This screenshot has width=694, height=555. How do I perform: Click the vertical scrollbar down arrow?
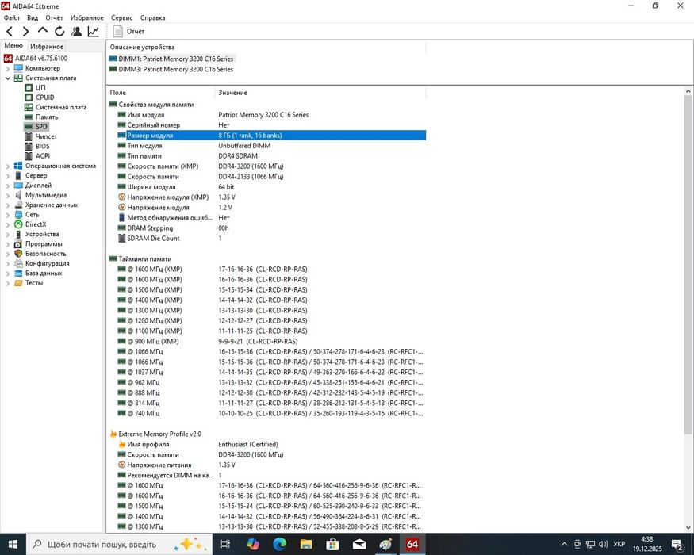tap(688, 527)
